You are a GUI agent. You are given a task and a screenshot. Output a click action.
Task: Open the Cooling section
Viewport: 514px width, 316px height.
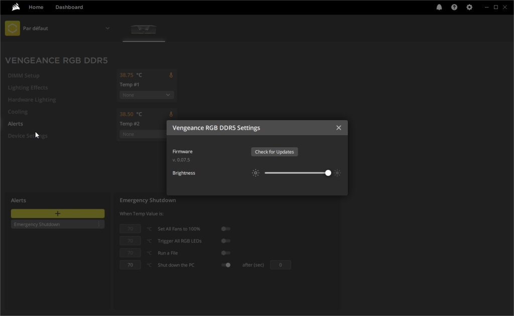coord(18,112)
